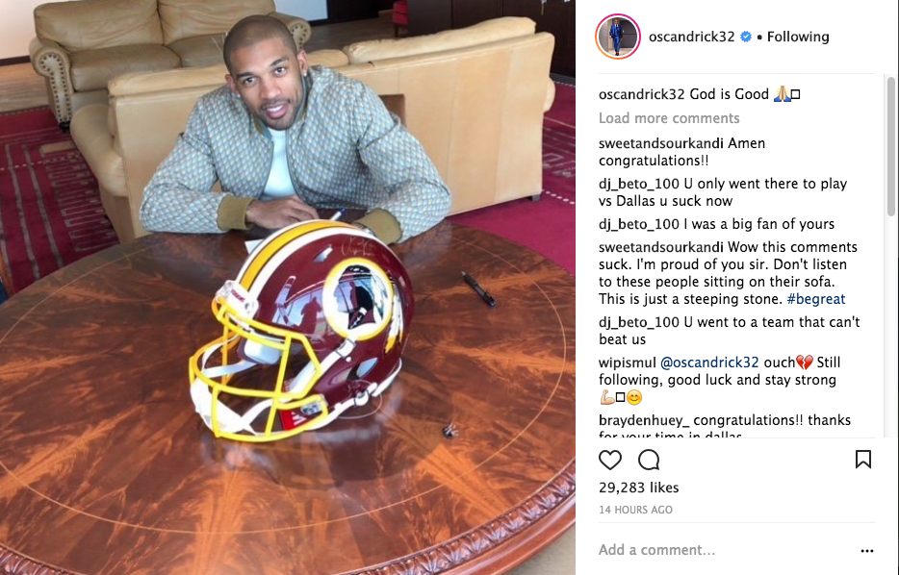899x575 pixels.
Task: Open the #begreat hashtag link
Action: click(816, 299)
